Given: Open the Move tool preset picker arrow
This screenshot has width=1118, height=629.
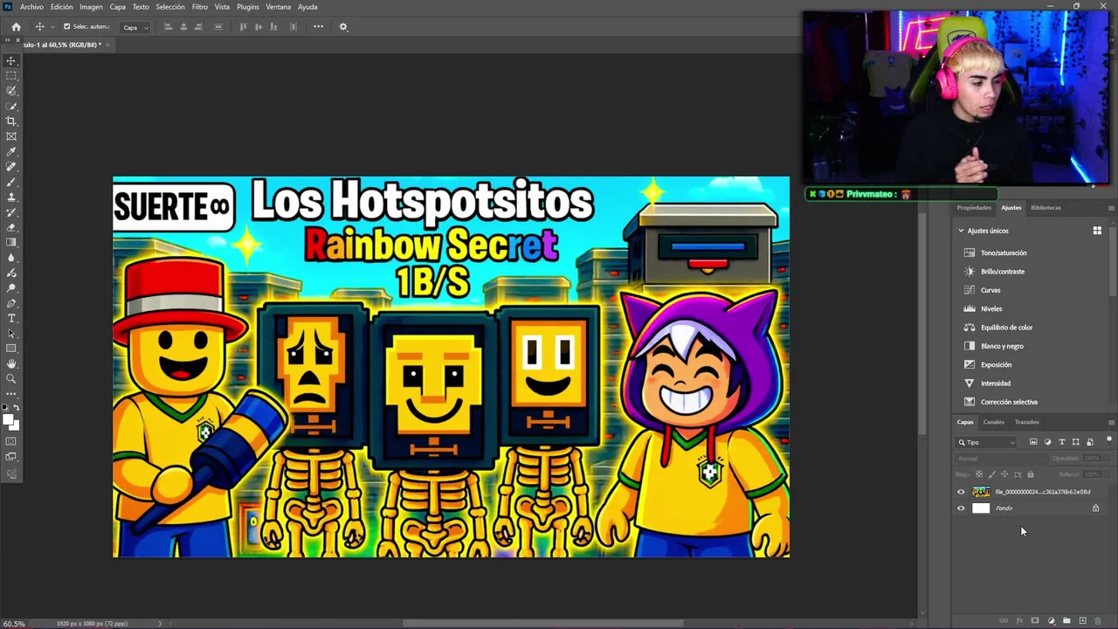Looking at the screenshot, I should pyautogui.click(x=52, y=27).
